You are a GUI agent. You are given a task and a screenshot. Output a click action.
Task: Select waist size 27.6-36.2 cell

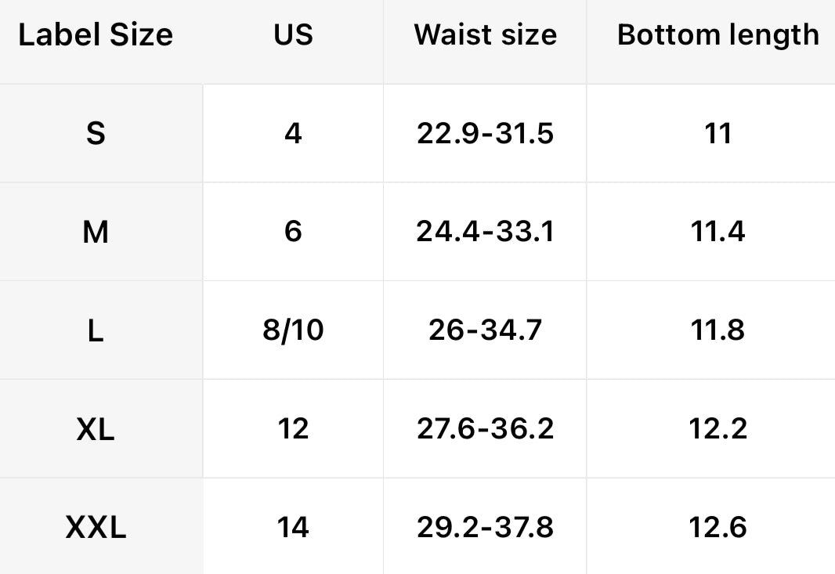[485, 429]
